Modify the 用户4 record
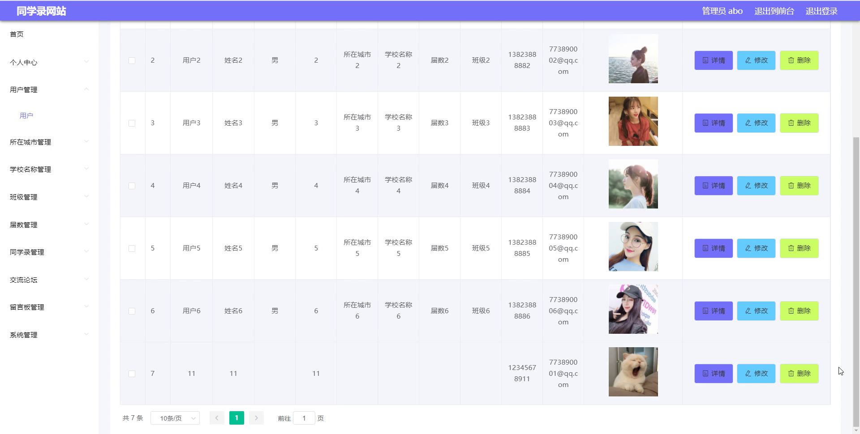 coord(756,186)
